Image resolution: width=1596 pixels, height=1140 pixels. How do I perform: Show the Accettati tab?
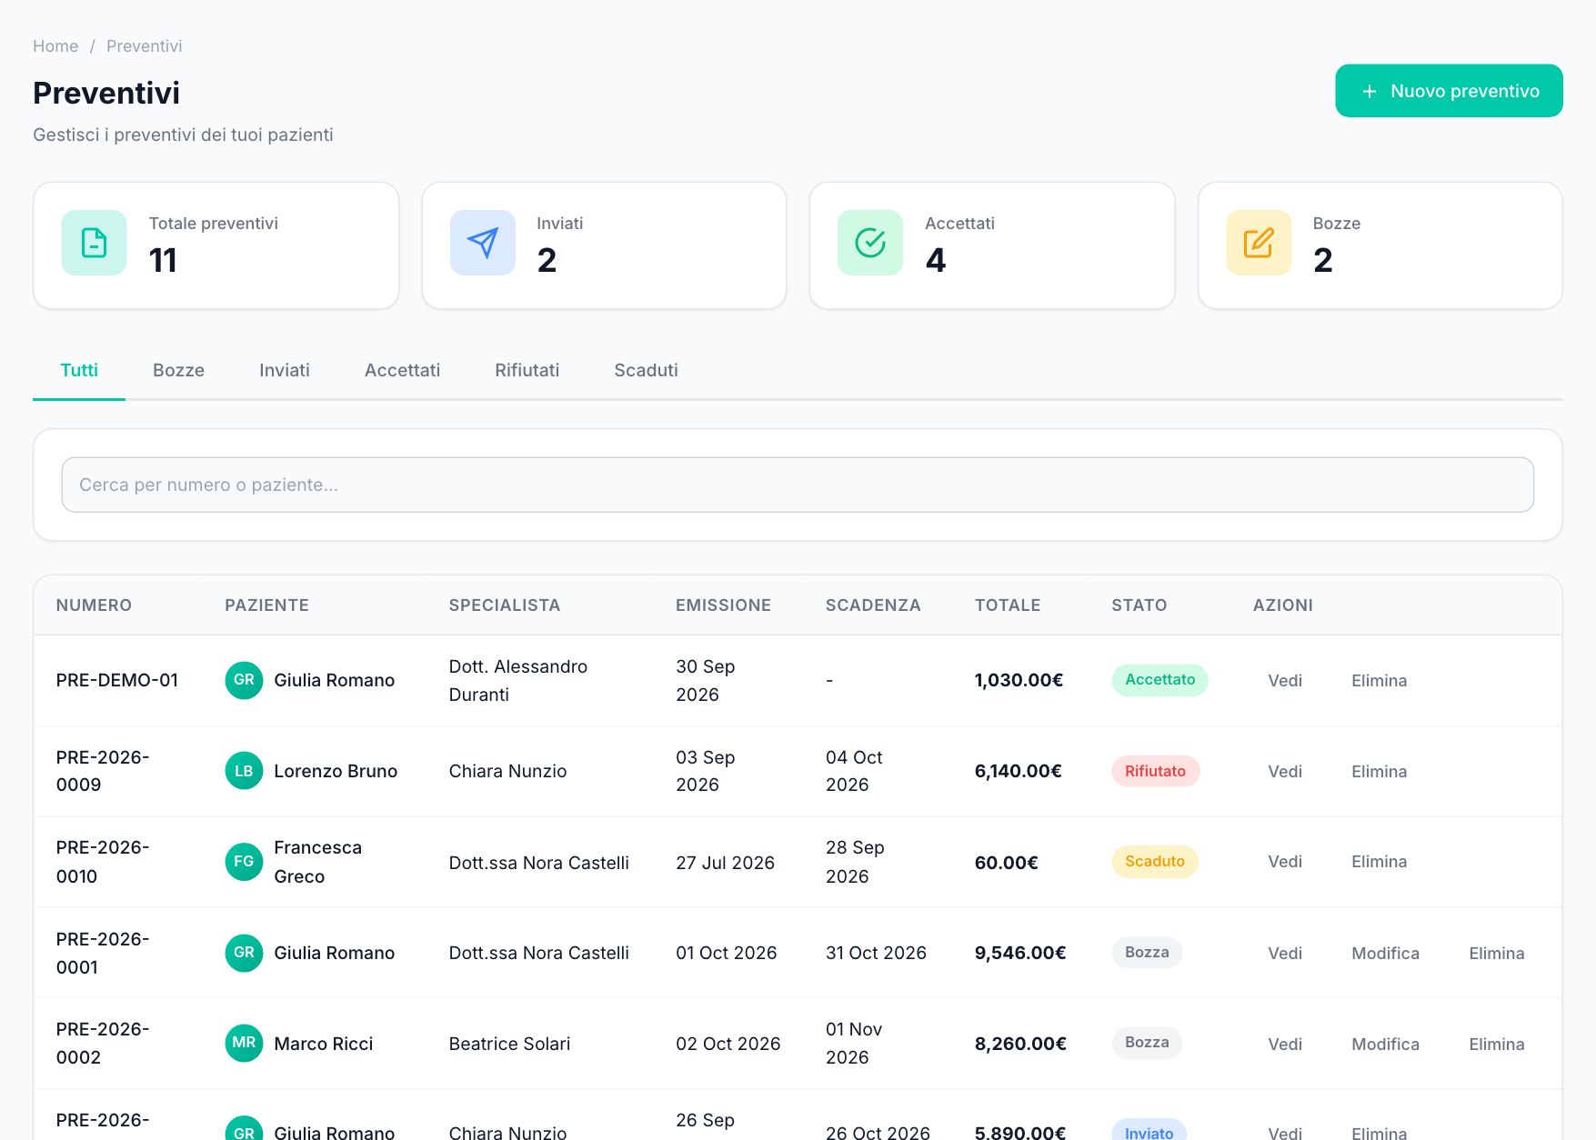point(402,370)
